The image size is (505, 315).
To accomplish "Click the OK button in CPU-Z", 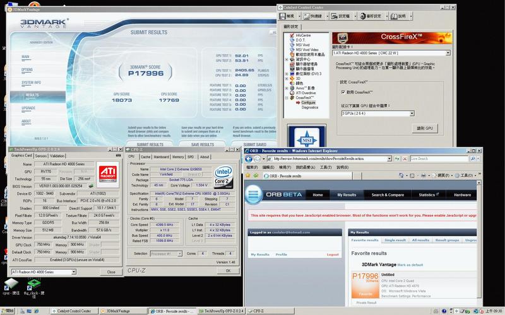I will coord(228,271).
